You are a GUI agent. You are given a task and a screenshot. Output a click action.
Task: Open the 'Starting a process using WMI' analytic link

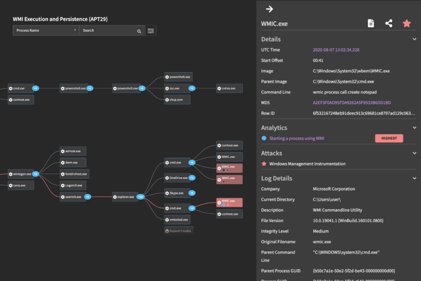(x=296, y=138)
